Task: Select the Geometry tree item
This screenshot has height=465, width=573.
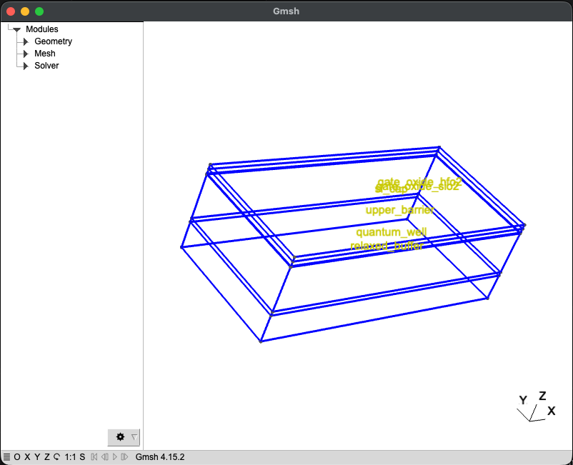Action: click(x=54, y=41)
